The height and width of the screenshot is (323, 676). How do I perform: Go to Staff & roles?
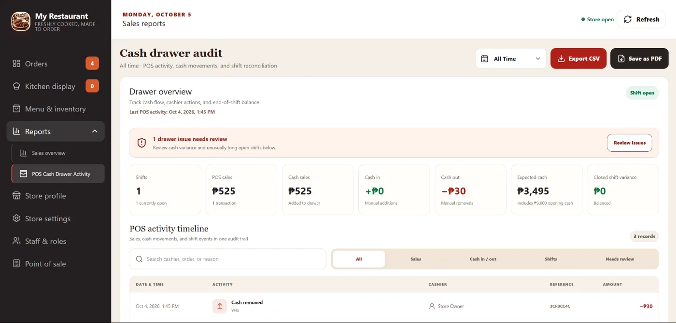point(56,241)
